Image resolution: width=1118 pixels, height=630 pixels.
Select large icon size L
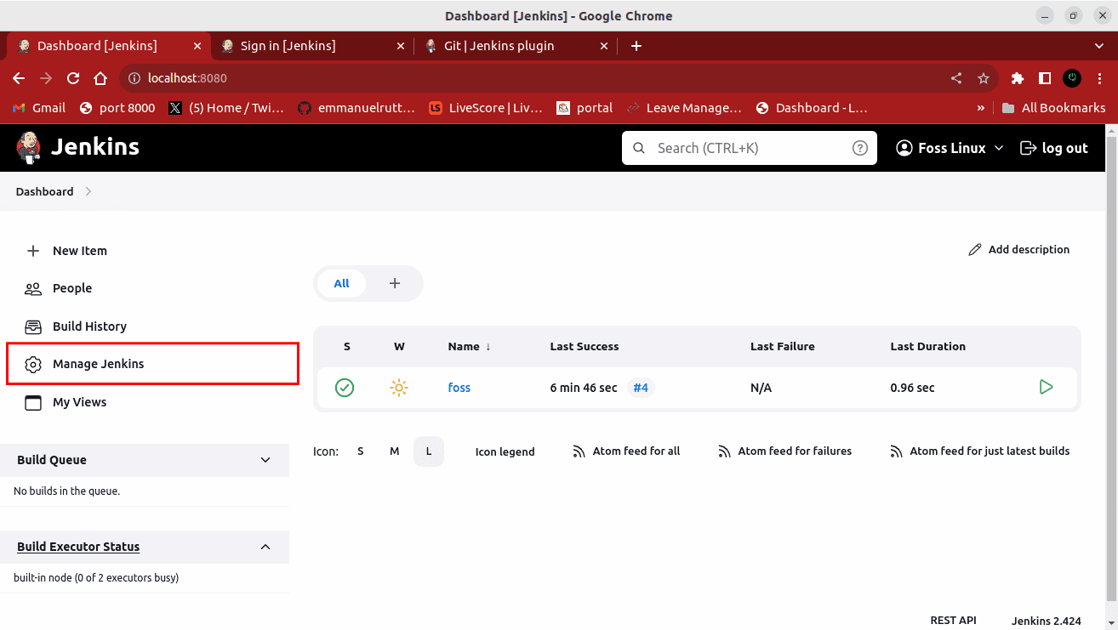pyautogui.click(x=429, y=451)
